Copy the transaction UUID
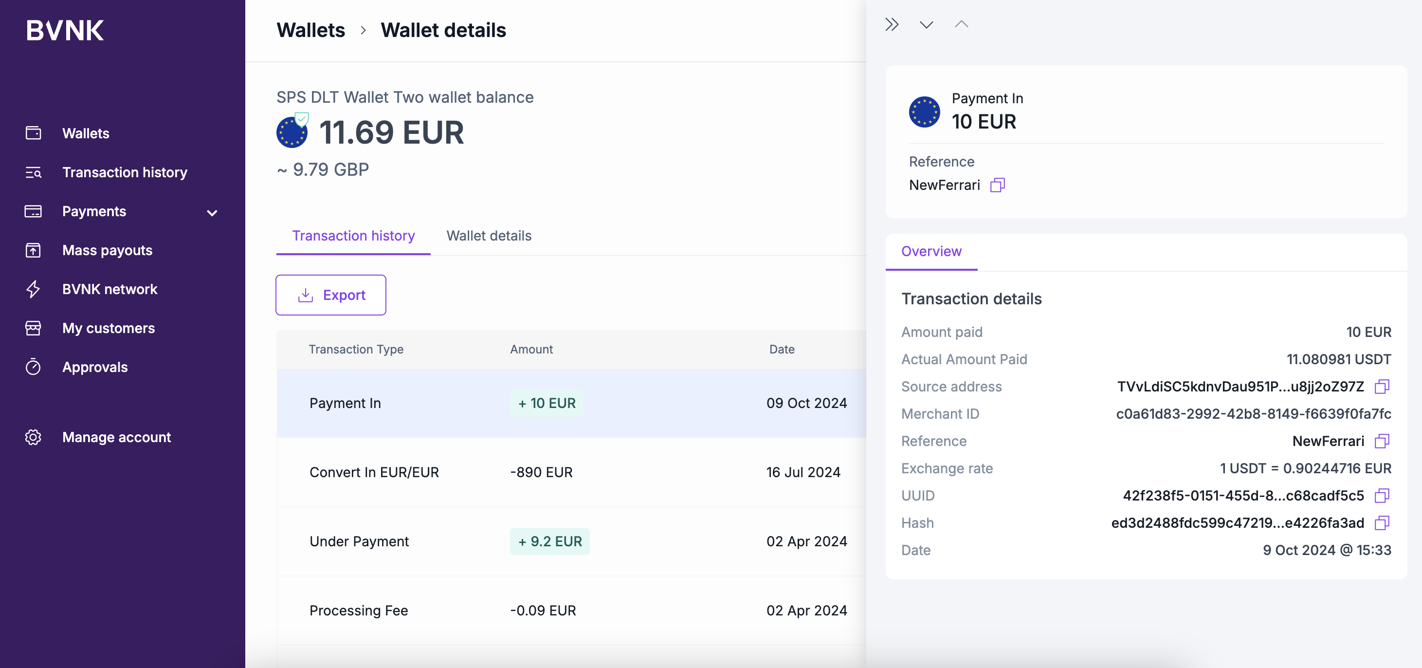This screenshot has height=668, width=1422. 1382,496
